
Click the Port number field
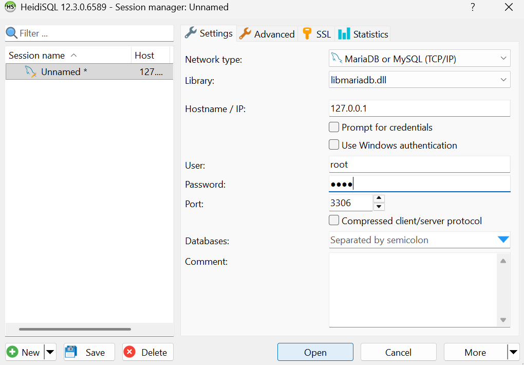[350, 203]
